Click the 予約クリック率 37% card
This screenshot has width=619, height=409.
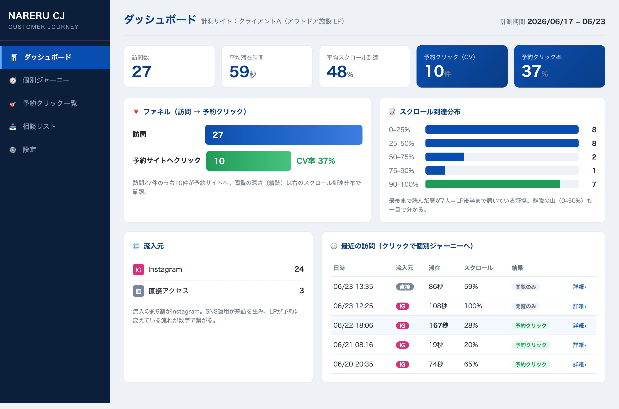(560, 66)
